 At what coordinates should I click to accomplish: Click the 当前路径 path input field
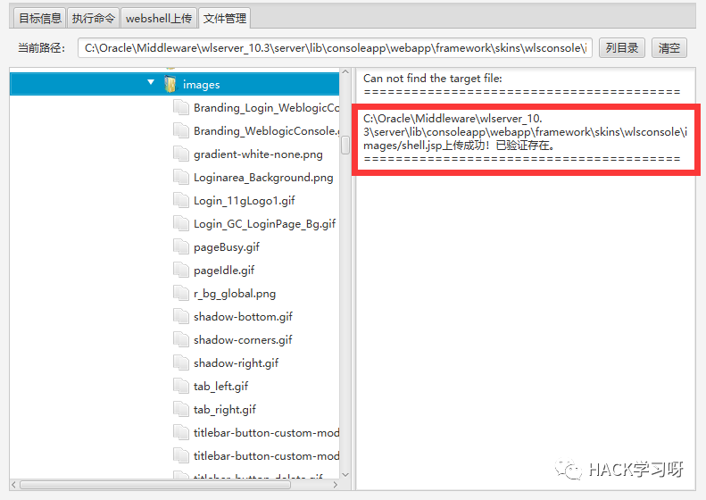[x=335, y=47]
